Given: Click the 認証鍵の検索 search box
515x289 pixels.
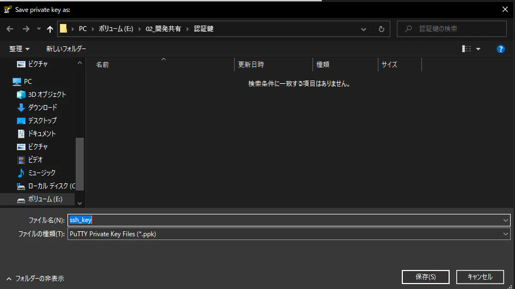Looking at the screenshot, I should pos(452,29).
